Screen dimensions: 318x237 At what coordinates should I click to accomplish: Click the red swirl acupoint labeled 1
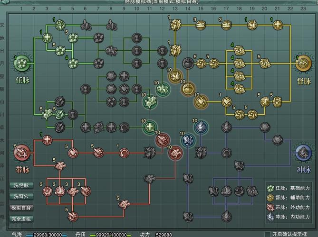pos(124,152)
